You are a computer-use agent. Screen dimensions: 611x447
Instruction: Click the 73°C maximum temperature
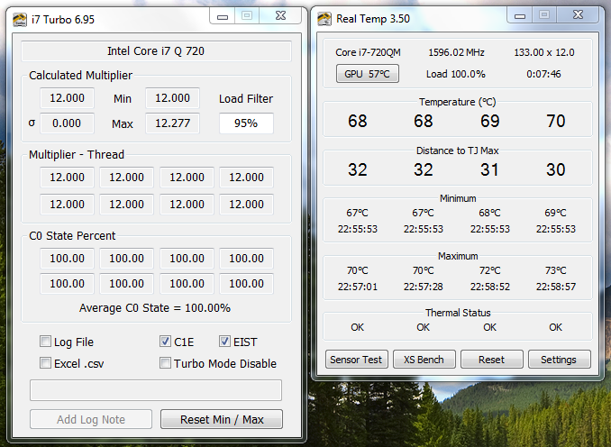tap(556, 270)
